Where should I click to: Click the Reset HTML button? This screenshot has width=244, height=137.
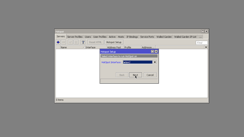tap(95, 42)
